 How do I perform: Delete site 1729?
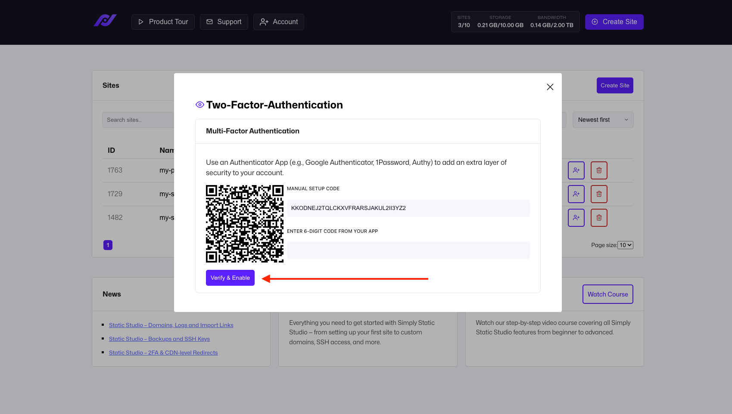[599, 194]
